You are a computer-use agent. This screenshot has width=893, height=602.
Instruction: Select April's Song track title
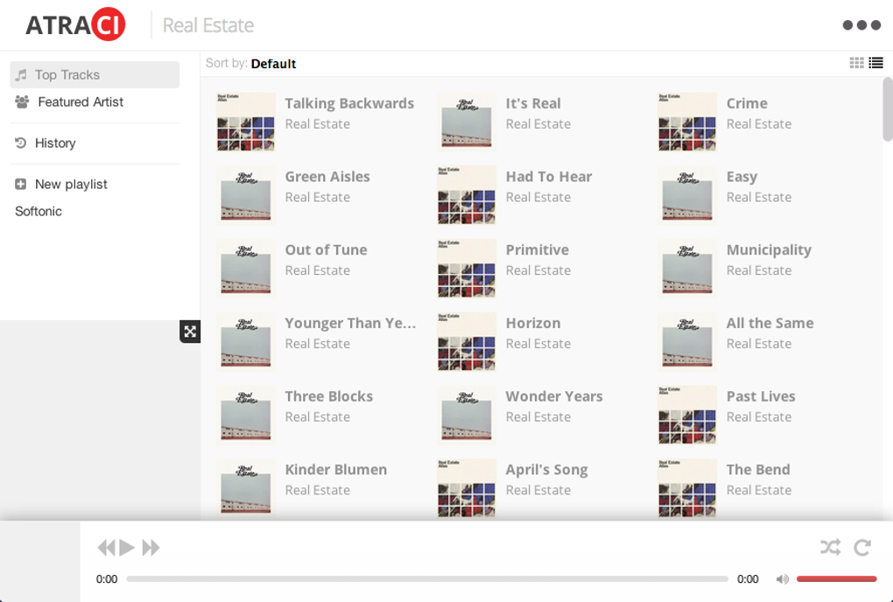coord(546,470)
